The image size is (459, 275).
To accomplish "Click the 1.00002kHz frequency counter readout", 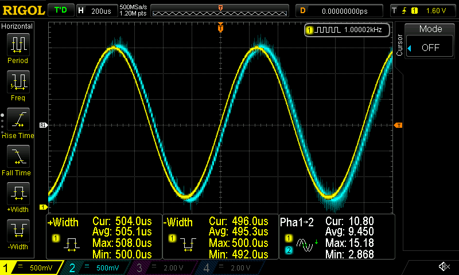I will [x=347, y=30].
